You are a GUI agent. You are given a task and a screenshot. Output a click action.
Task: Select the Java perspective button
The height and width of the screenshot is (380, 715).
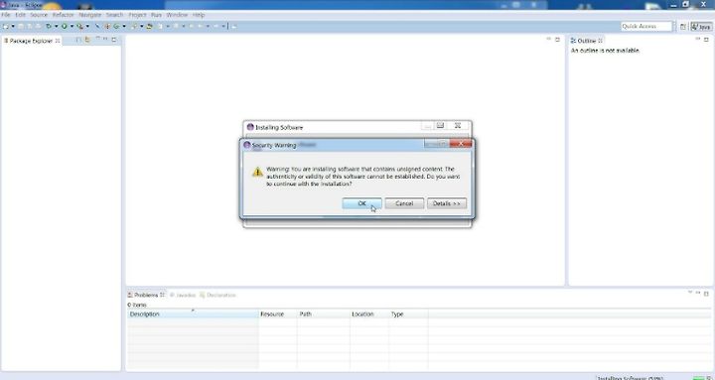pyautogui.click(x=701, y=27)
